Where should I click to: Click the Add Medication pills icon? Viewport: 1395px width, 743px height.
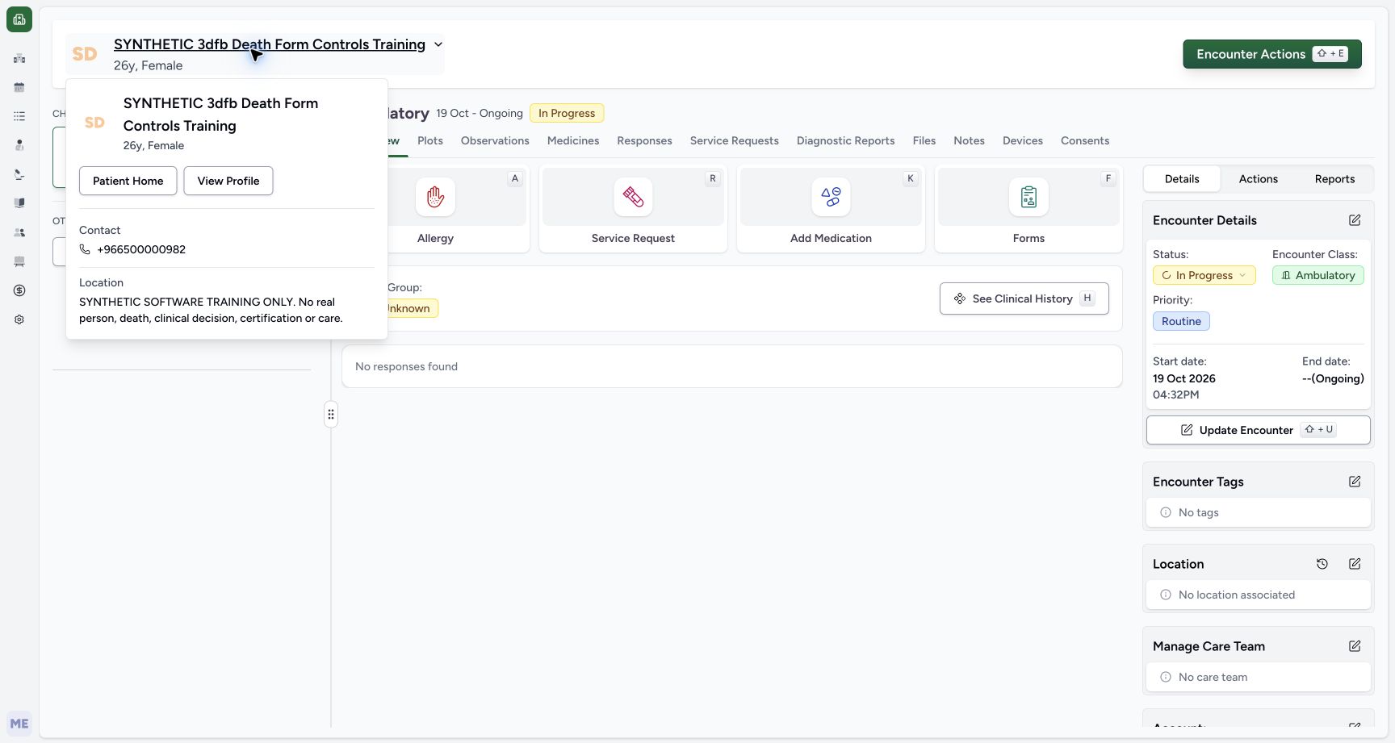(831, 197)
